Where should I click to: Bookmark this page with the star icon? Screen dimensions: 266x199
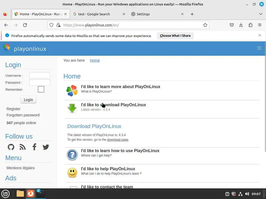click(205, 25)
